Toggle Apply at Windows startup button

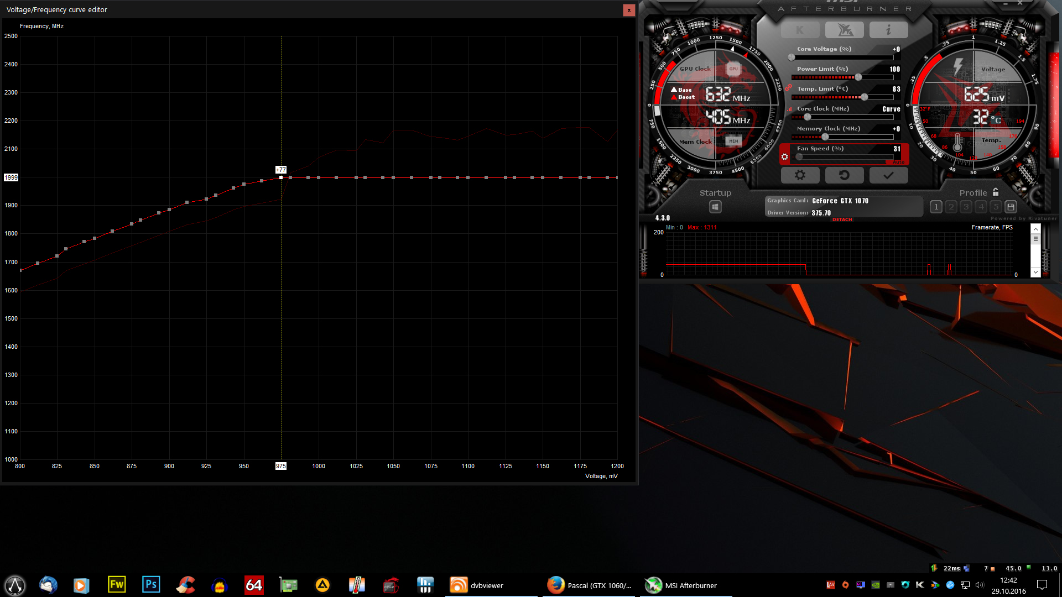[x=715, y=207]
